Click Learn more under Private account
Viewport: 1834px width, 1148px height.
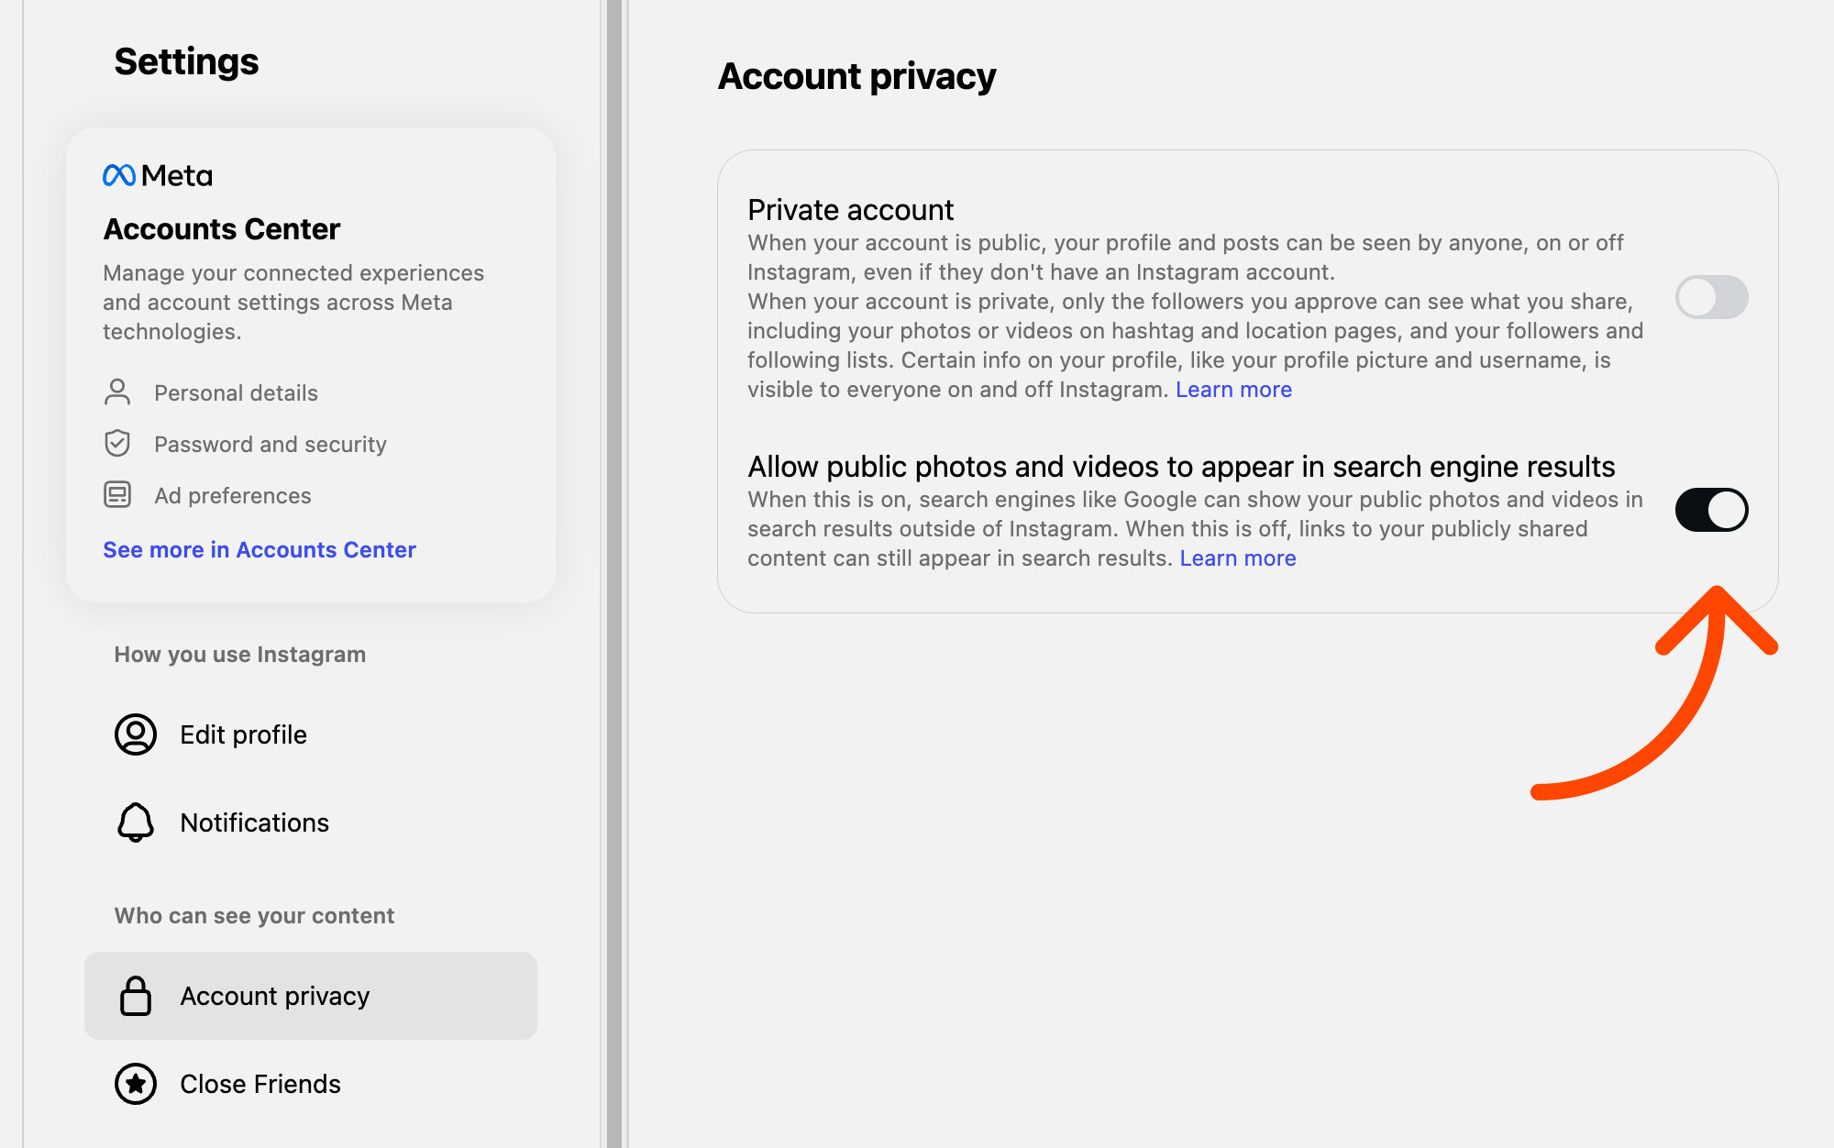coord(1233,390)
